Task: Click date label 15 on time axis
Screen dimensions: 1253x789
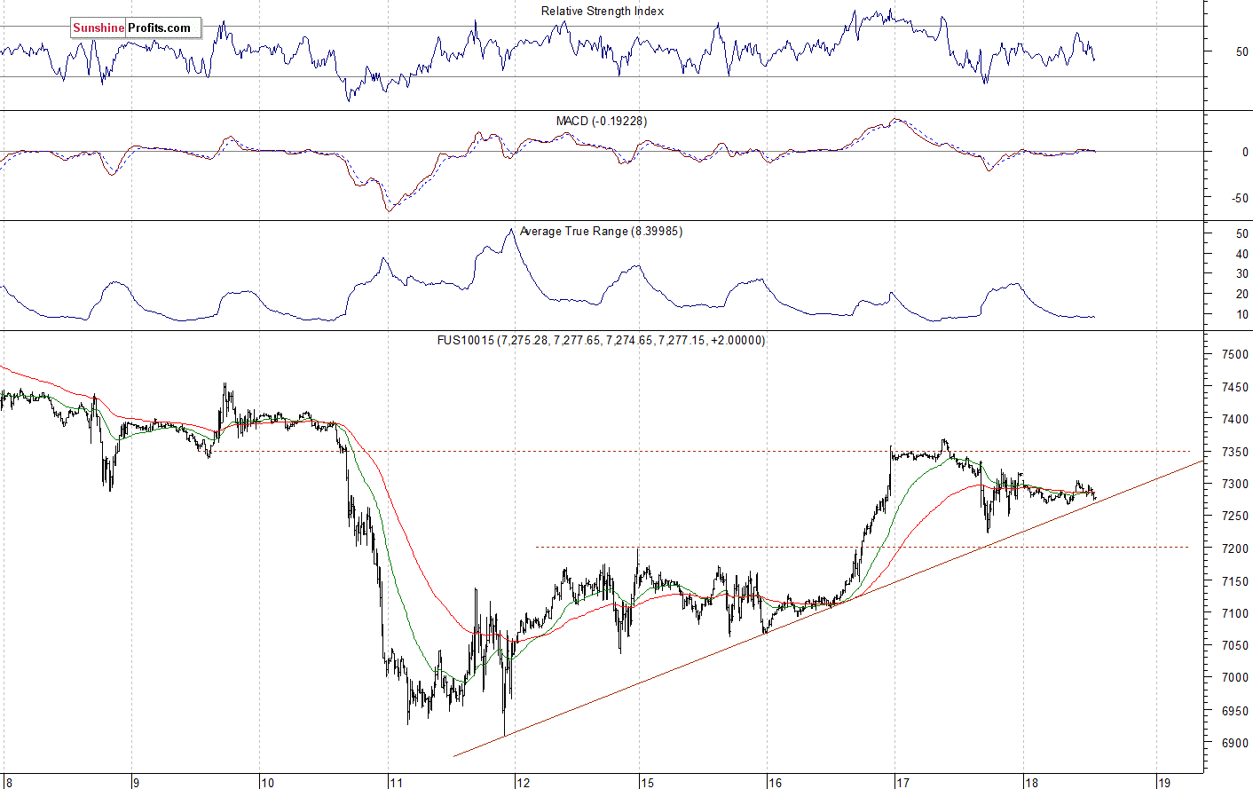Action: 648,783
